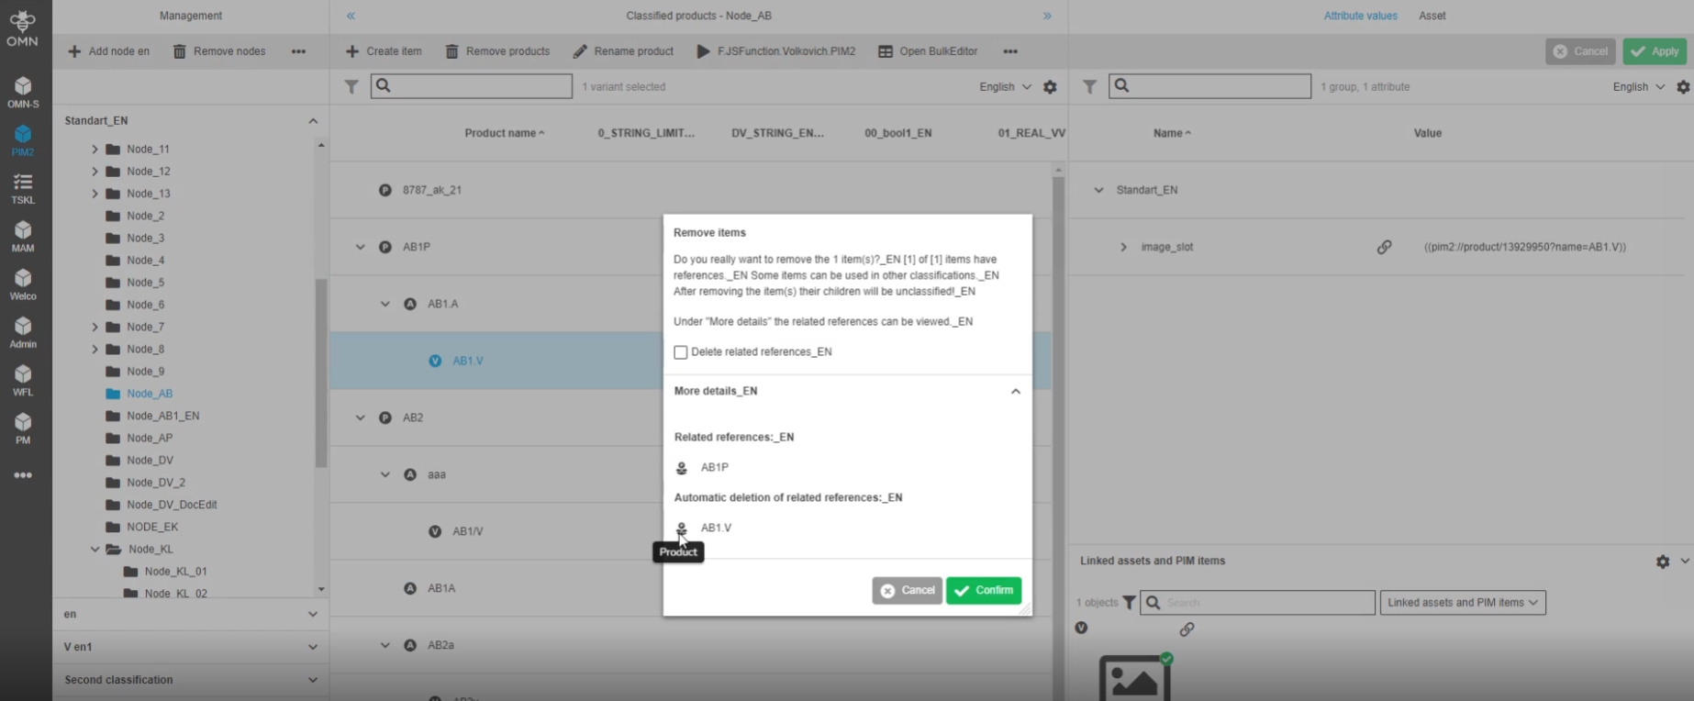Open Linked assets panel settings gear
The height and width of the screenshot is (701, 1694).
(x=1663, y=562)
